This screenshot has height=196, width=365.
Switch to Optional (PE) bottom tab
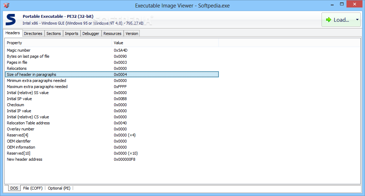[59, 188]
